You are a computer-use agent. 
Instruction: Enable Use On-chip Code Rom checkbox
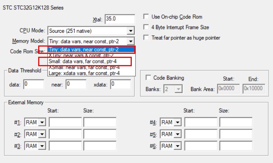146,17
